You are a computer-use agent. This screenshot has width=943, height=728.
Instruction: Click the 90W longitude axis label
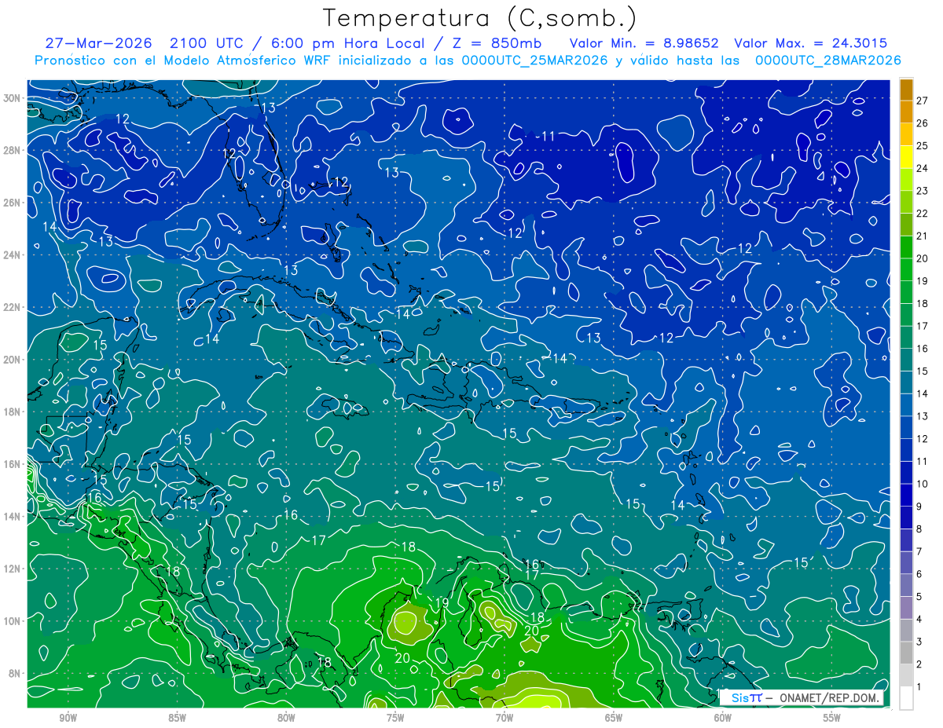click(68, 717)
